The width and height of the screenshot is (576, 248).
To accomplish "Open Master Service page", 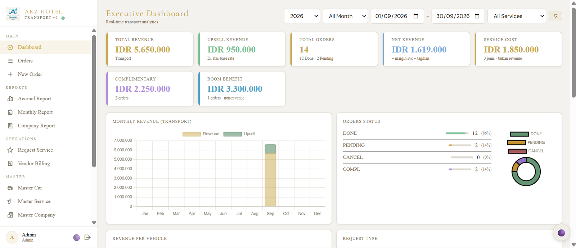I will (45, 201).
